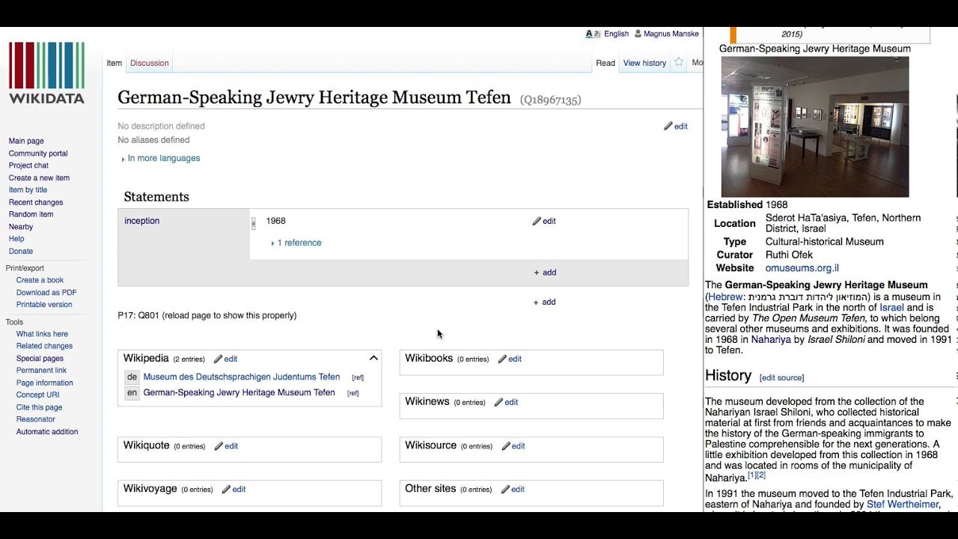Open the inception property link
Viewport: 958px width, 539px height.
(142, 221)
